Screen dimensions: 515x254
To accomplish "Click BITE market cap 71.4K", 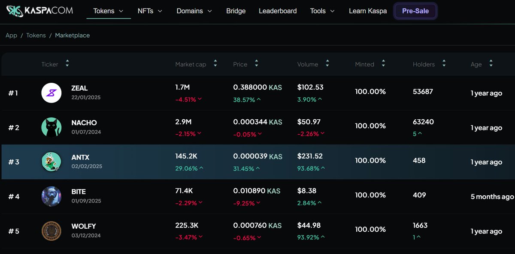I will coord(184,191).
